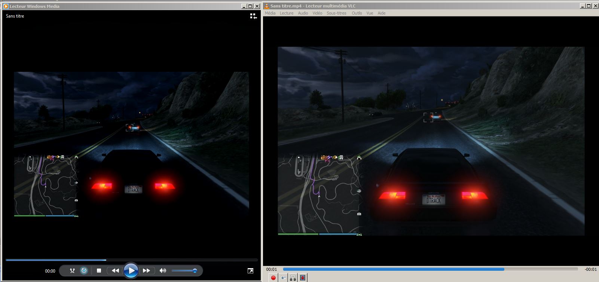599x282 pixels.
Task: Take a snapshot in VLC
Action: coord(283,278)
